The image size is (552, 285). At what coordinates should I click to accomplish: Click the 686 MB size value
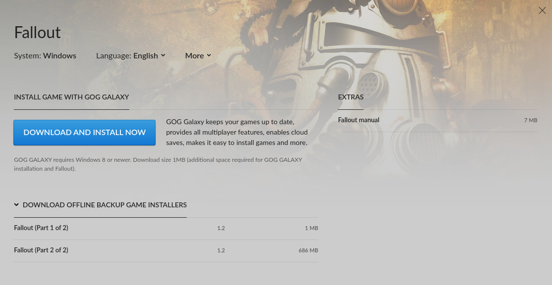(x=308, y=250)
